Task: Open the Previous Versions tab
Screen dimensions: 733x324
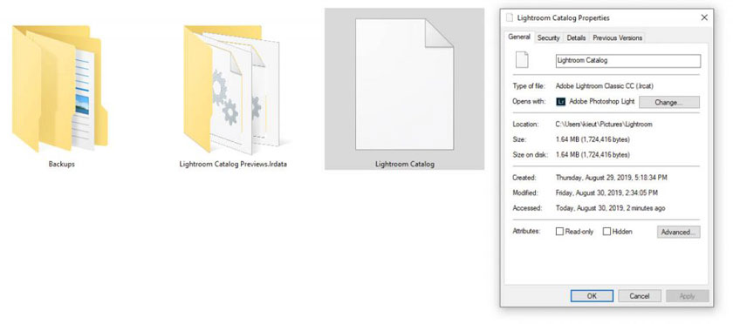Action: (618, 37)
